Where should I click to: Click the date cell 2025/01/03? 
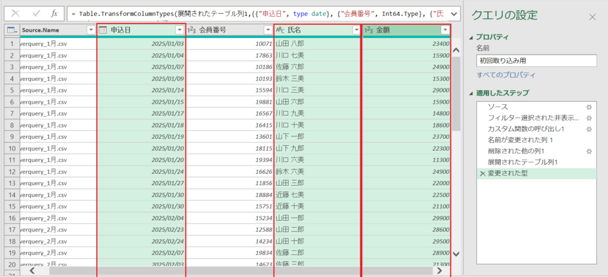(x=141, y=44)
